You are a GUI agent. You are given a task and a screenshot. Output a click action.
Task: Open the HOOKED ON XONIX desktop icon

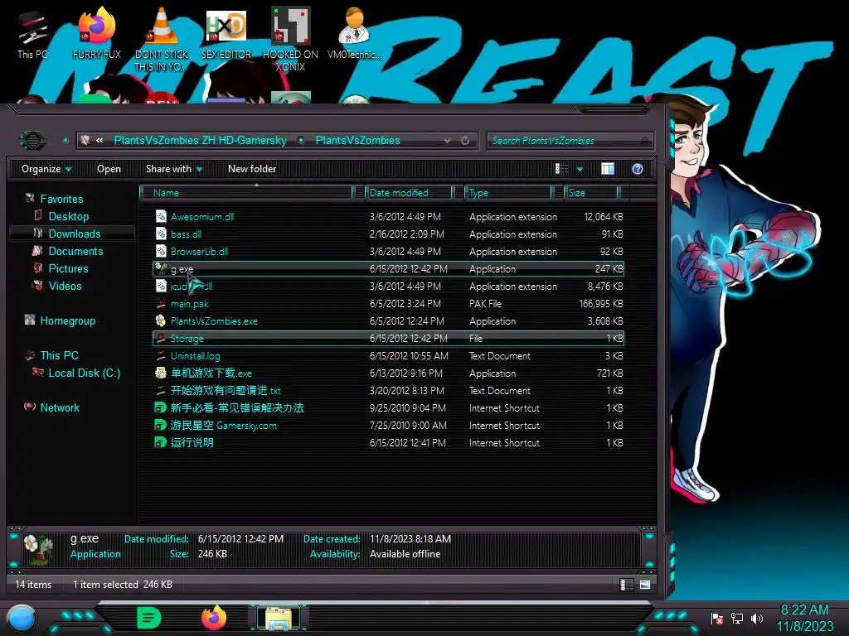point(290,41)
